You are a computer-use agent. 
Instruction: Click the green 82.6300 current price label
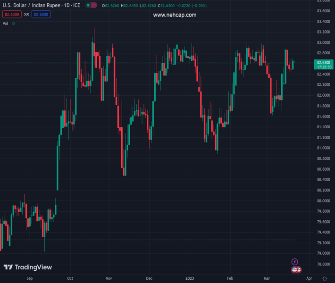323,62
